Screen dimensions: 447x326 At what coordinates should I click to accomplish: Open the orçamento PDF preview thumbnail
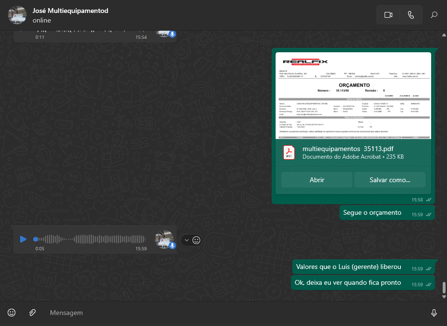point(353,95)
